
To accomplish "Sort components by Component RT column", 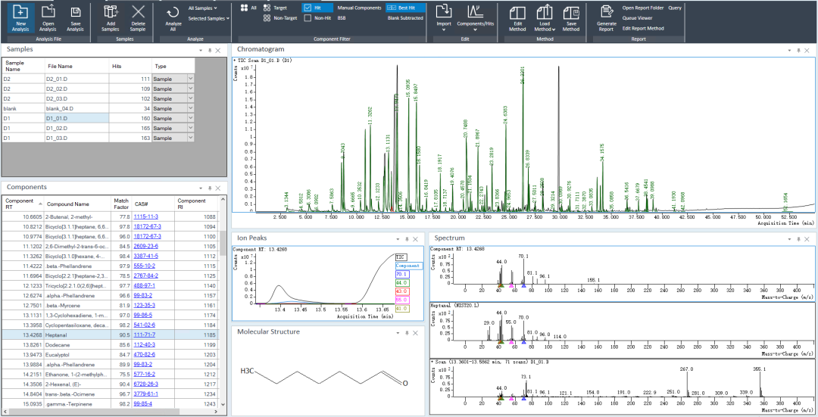I will pyautogui.click(x=23, y=204).
